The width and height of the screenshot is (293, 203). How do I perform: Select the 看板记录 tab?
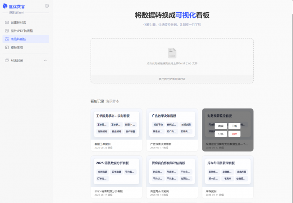[97, 101]
